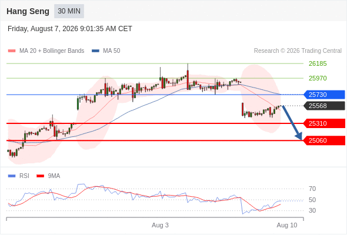
Task: Select the Hang Seng title
Action: point(28,11)
